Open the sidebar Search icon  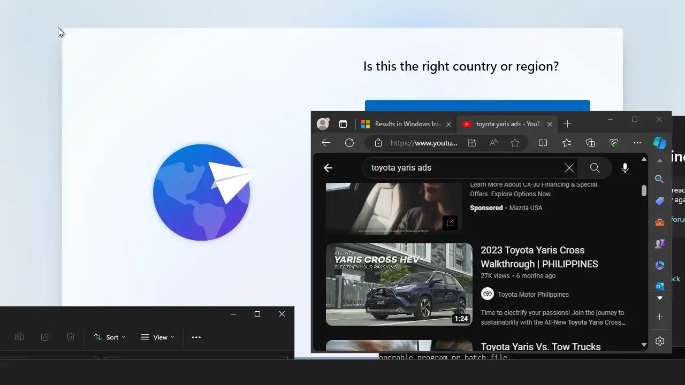660,179
